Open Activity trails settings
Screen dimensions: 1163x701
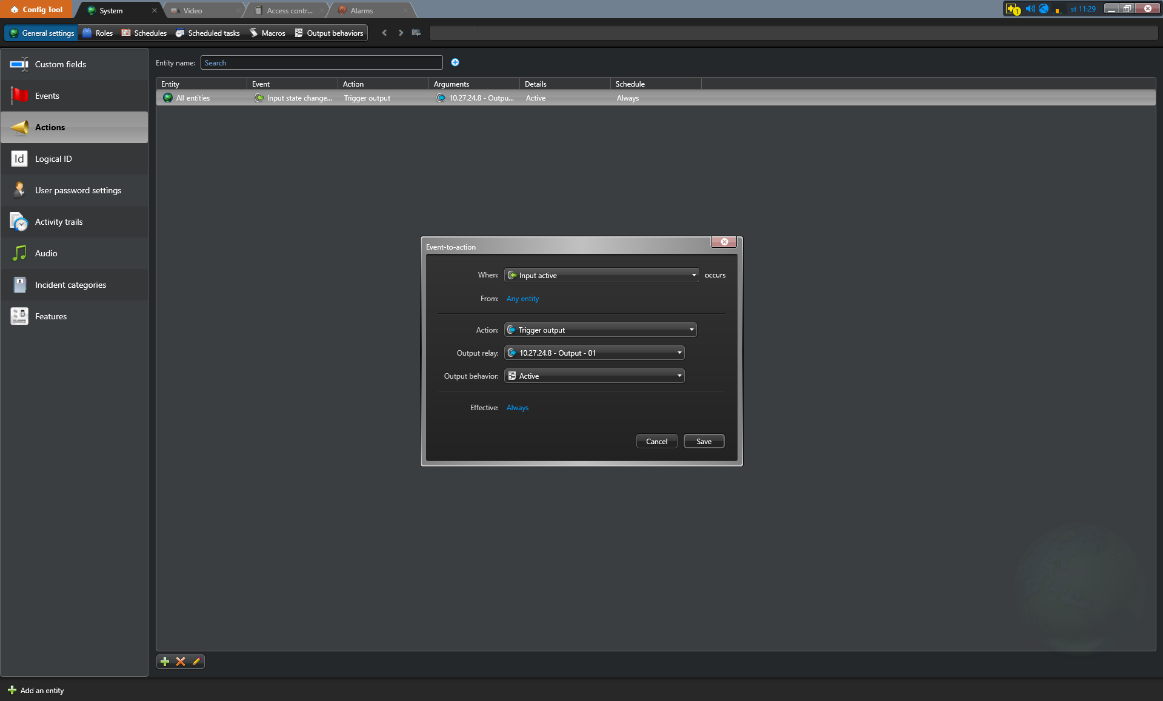tap(59, 222)
